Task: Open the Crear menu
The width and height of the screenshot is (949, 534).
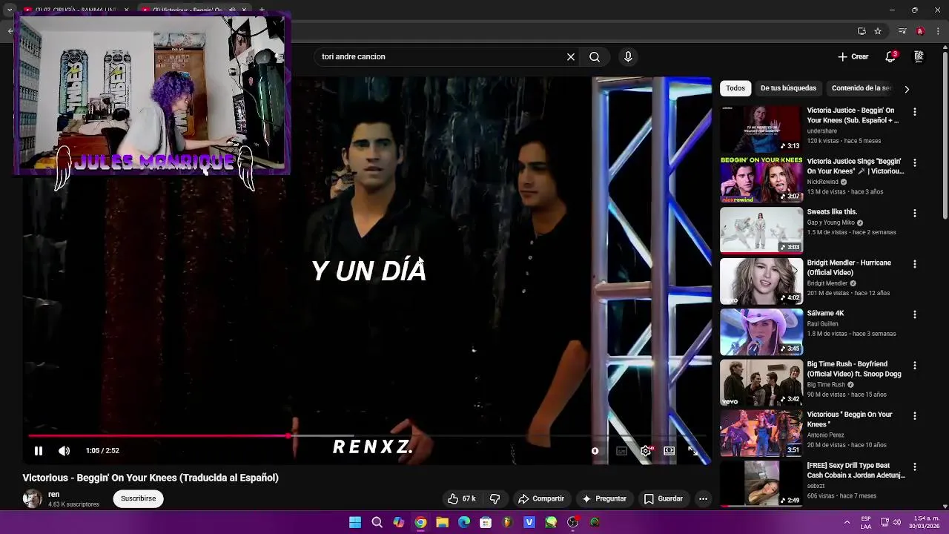Action: [x=853, y=56]
